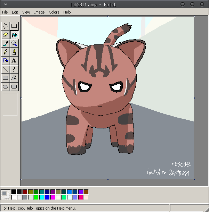Pick the Color Picker eyedropper tool

tap(6, 43)
